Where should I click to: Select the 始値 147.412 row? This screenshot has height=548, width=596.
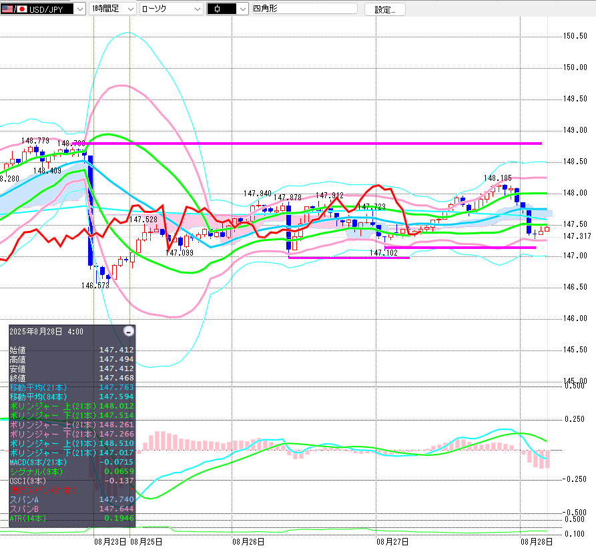click(72, 350)
